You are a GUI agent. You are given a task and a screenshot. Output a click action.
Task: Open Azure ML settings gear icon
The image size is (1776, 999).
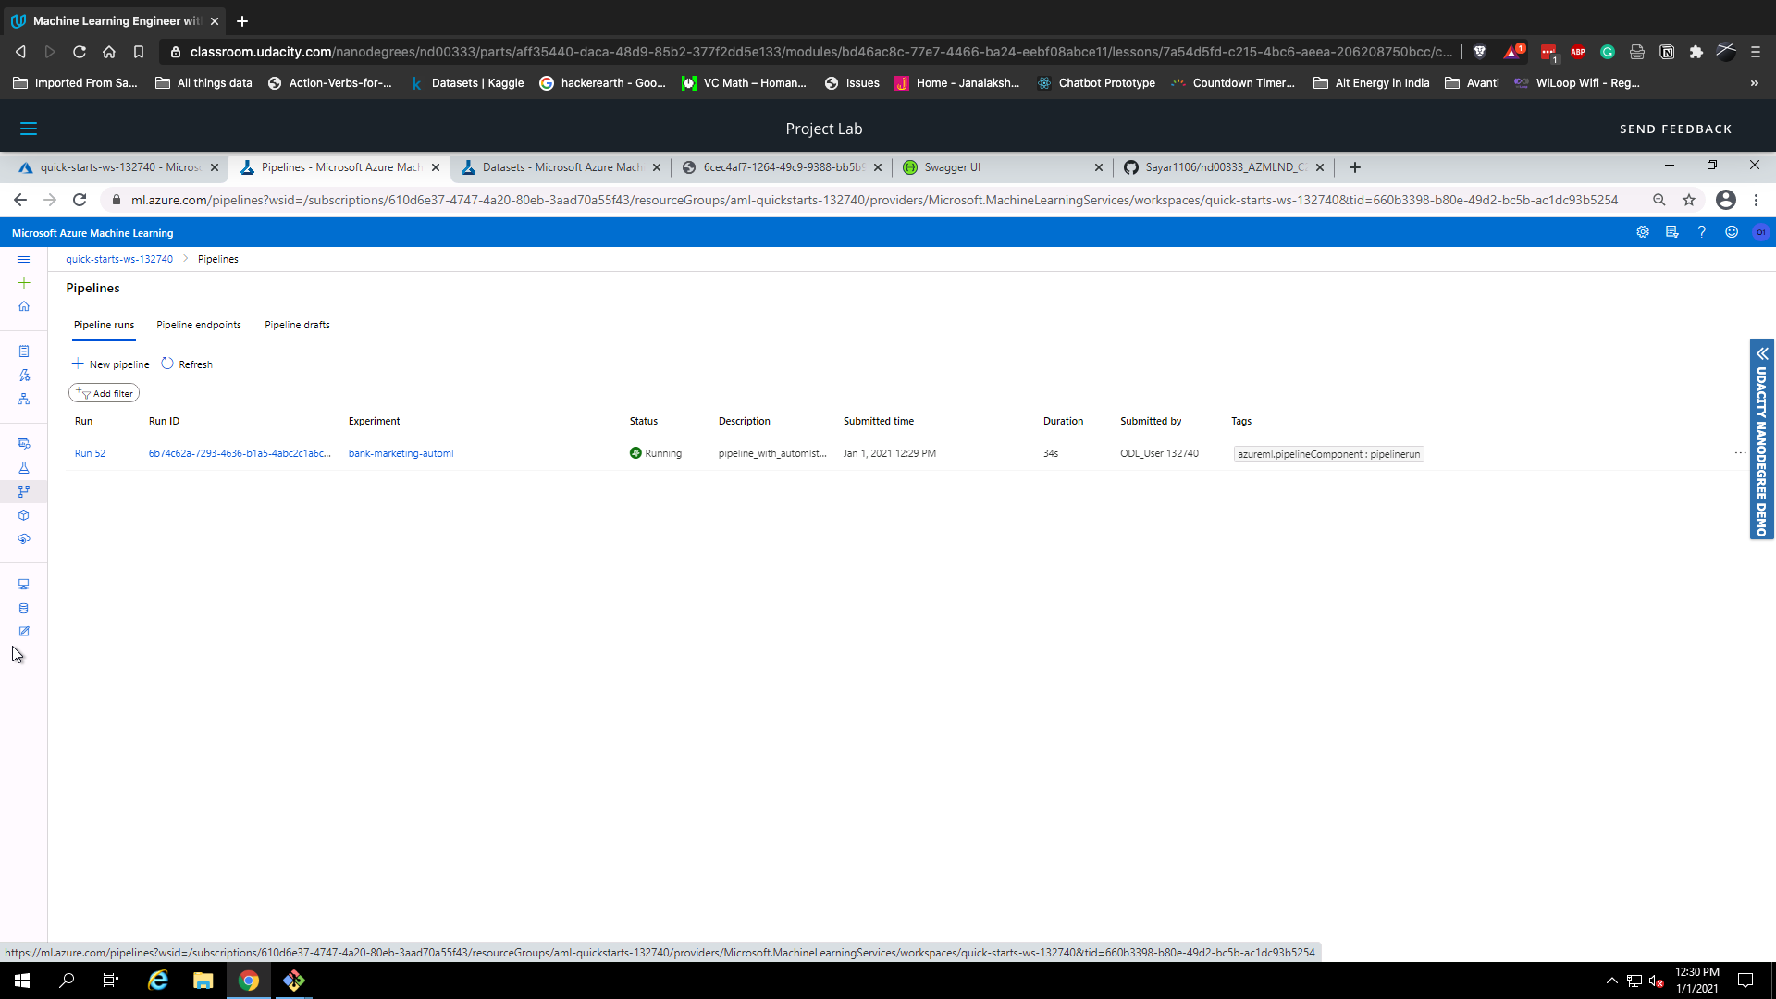(x=1643, y=232)
